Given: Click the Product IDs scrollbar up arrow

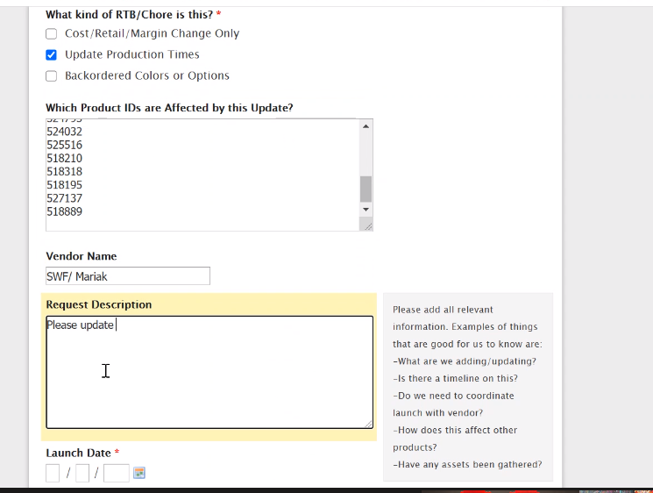Looking at the screenshot, I should (x=366, y=126).
